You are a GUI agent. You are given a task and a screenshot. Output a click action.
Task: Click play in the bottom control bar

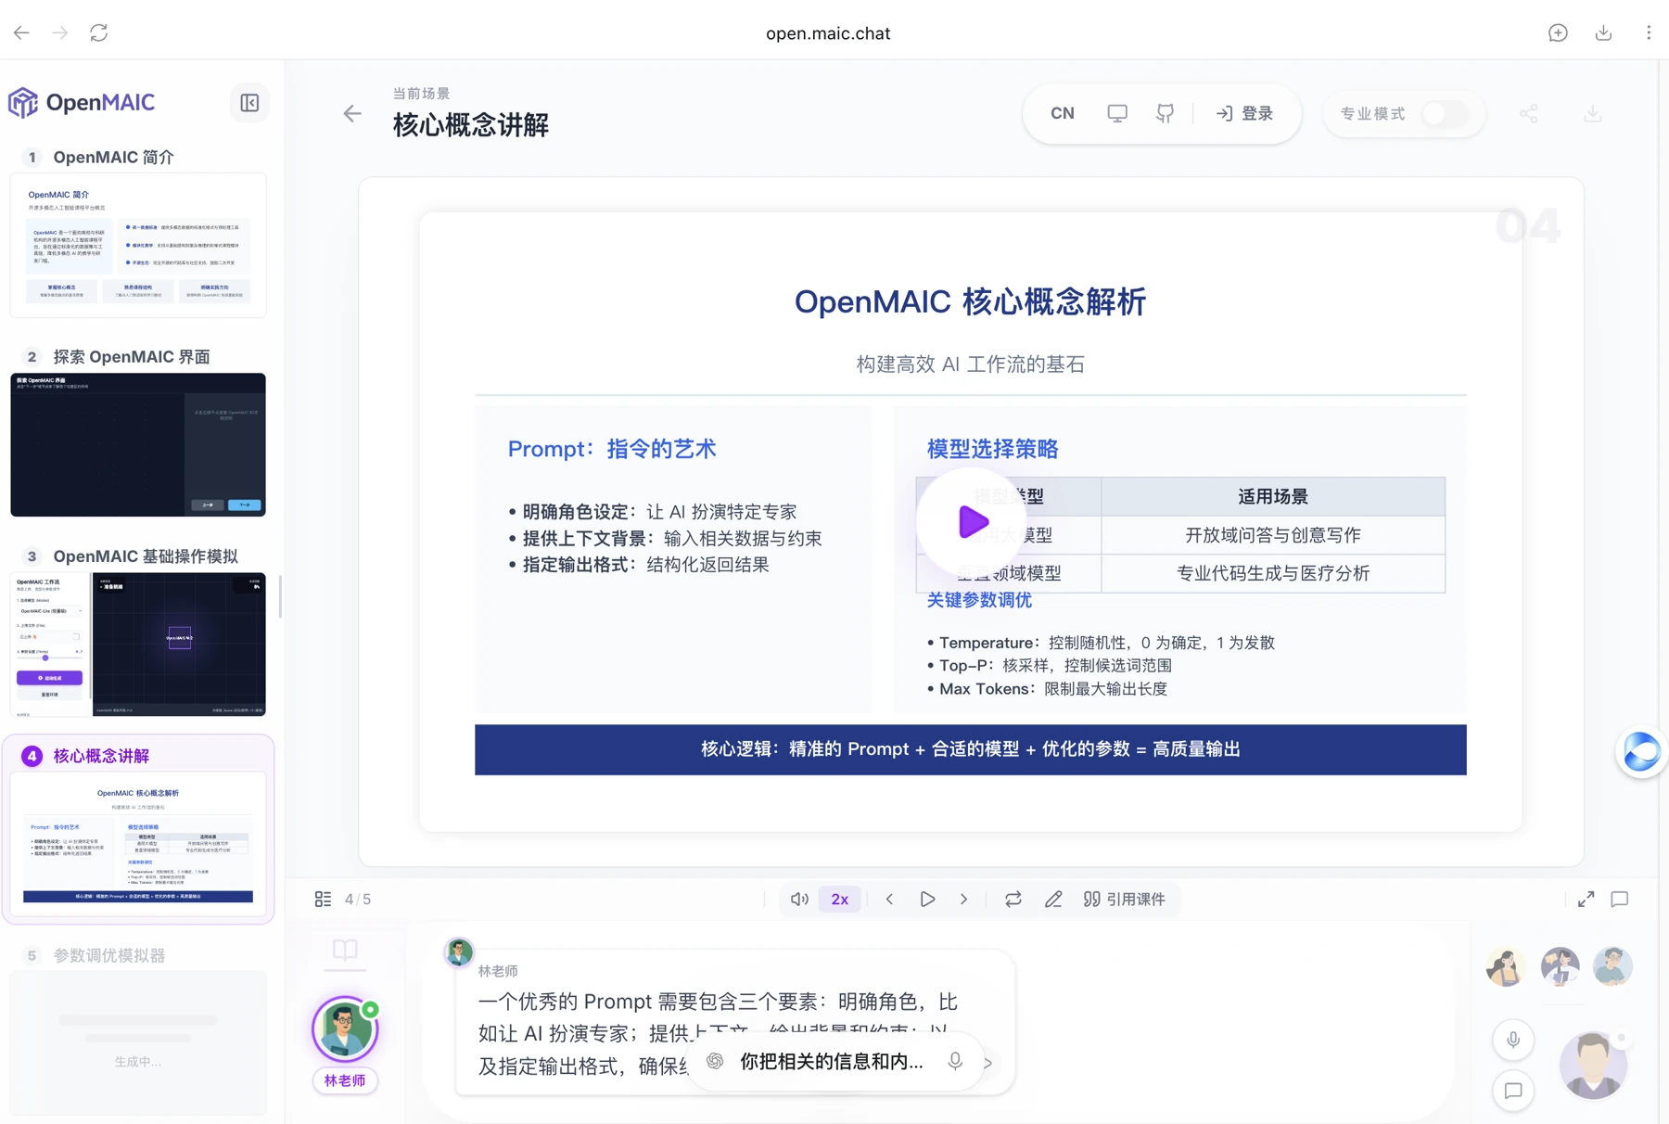[x=926, y=899]
